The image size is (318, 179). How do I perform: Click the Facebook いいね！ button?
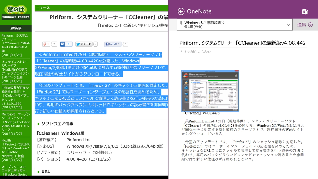[112, 44]
